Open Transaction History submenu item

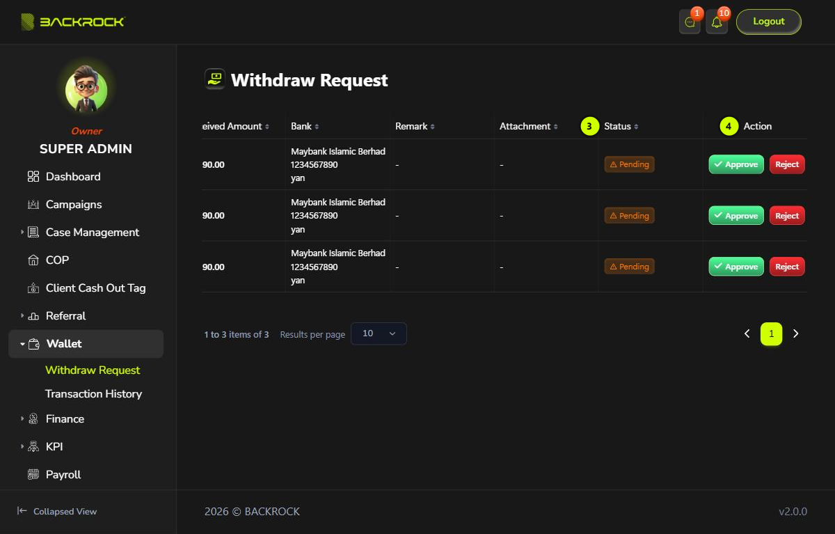[93, 394]
